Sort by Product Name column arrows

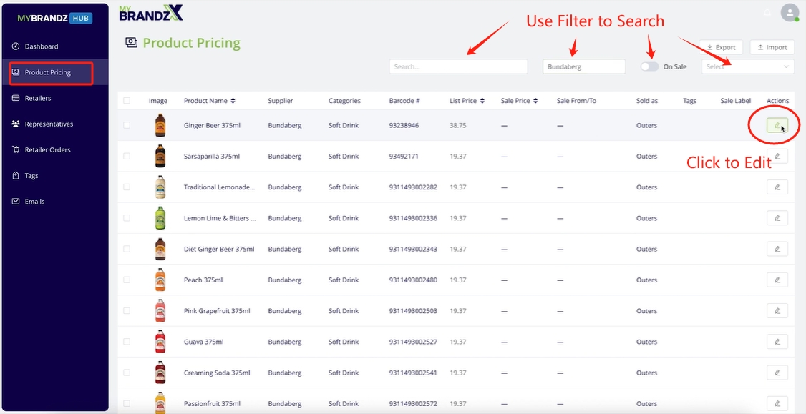pos(233,101)
